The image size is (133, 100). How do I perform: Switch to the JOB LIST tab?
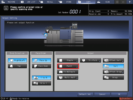tap(29, 2)
